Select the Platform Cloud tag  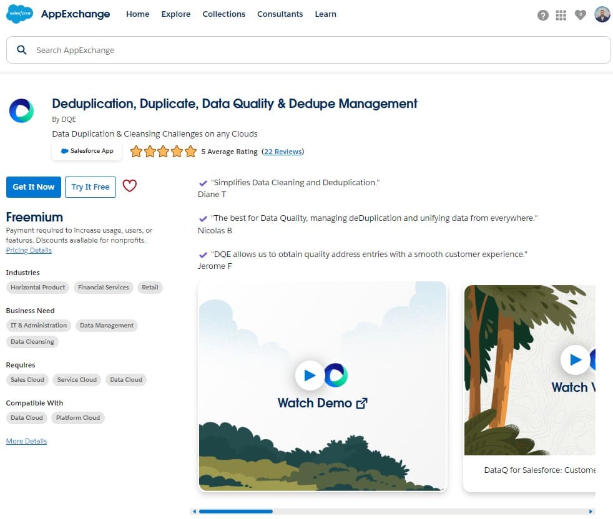(78, 418)
